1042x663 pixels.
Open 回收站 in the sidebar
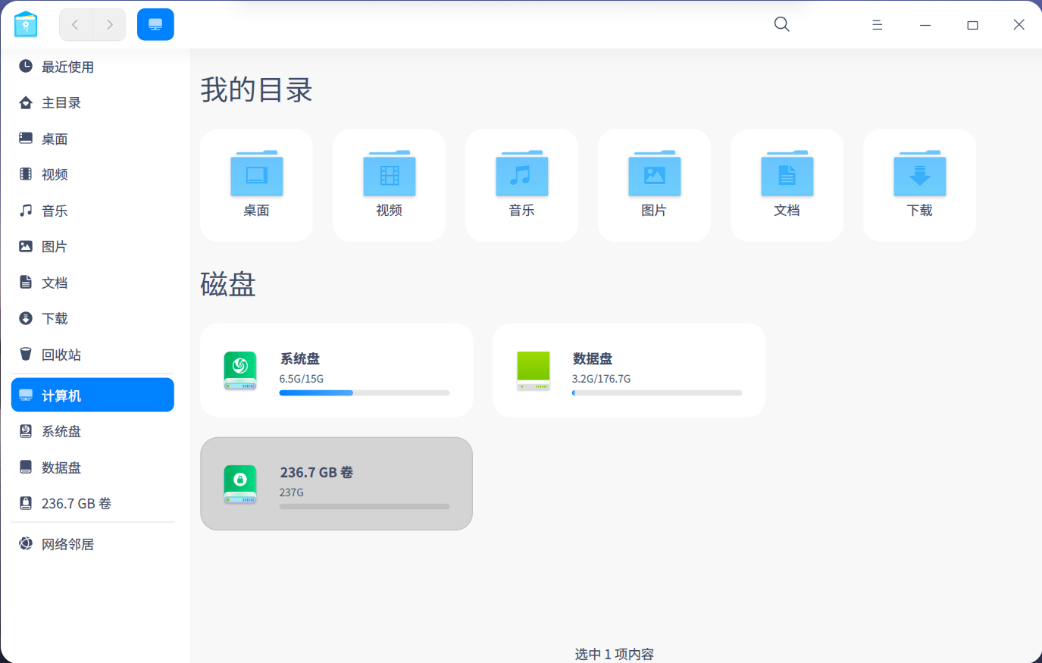tap(92, 355)
